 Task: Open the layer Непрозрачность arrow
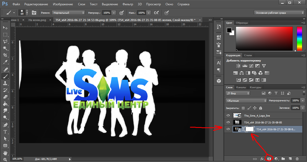coord(303,101)
